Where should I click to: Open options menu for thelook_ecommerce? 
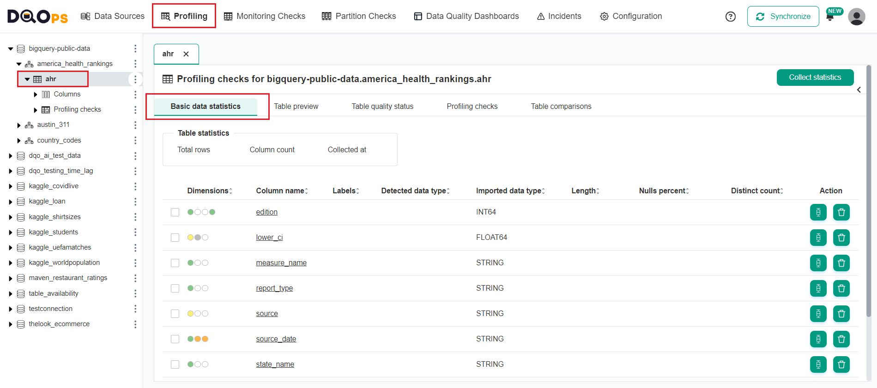point(135,324)
